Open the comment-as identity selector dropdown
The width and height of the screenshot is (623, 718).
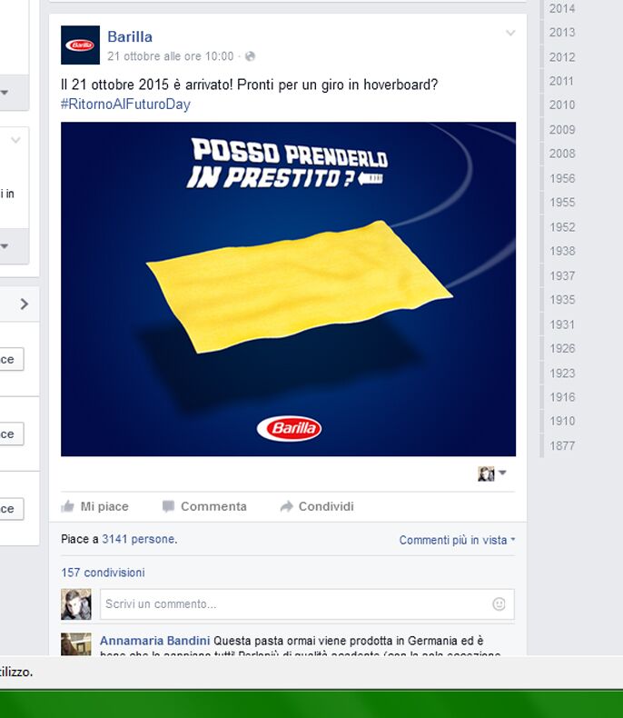pyautogui.click(x=492, y=474)
